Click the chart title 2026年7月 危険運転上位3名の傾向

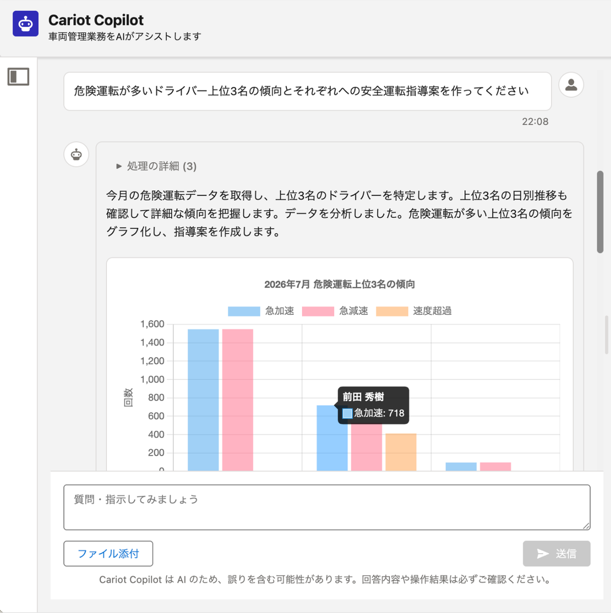coord(340,284)
